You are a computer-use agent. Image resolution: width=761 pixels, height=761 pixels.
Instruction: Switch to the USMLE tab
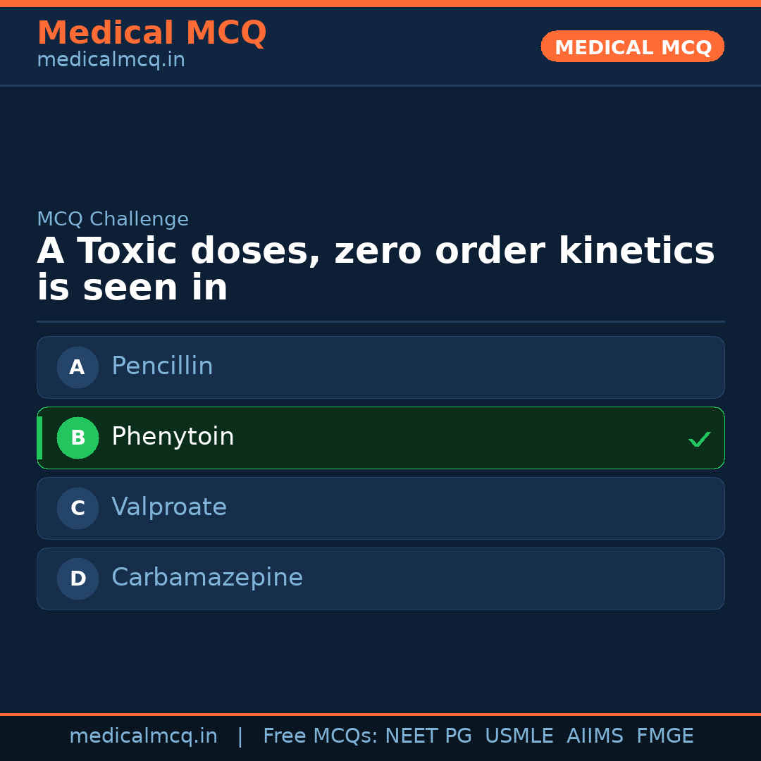[x=519, y=736]
